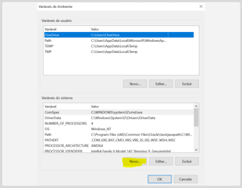Screen dimensions: 242x188
Task: Select the system Path variable row
Action: point(119,135)
